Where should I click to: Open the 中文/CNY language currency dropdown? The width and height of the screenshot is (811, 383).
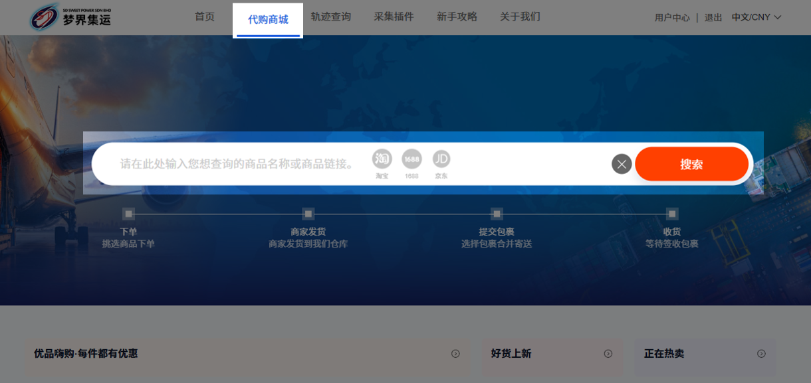click(756, 17)
